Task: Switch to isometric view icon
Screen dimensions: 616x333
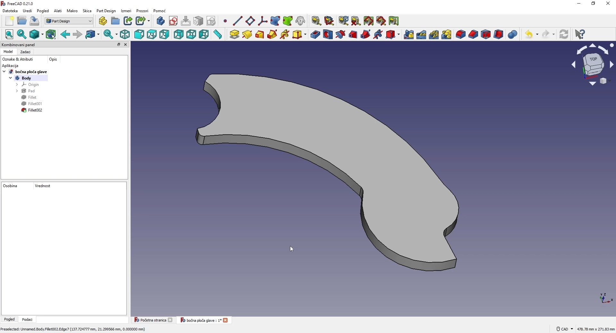Action: [125, 35]
